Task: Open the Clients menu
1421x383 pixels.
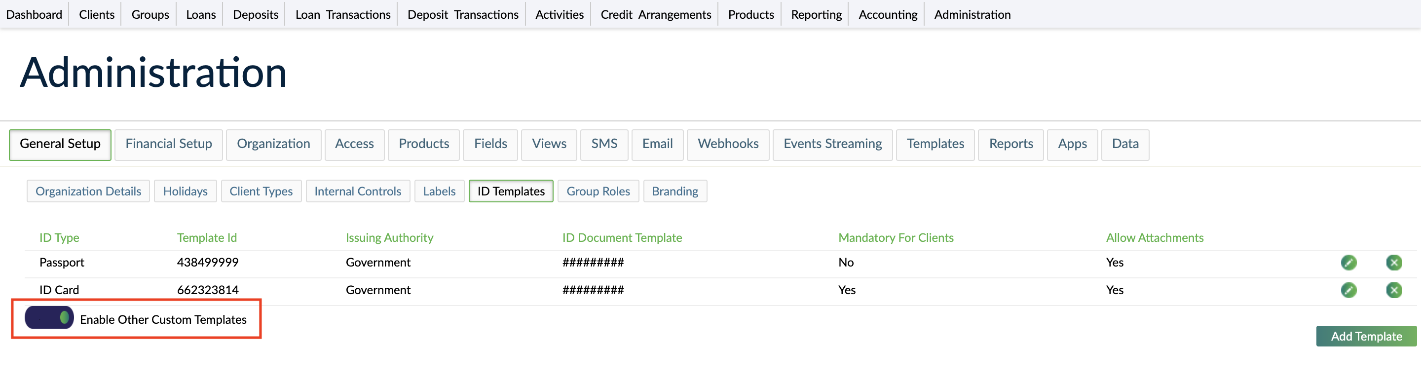Action: coord(97,14)
